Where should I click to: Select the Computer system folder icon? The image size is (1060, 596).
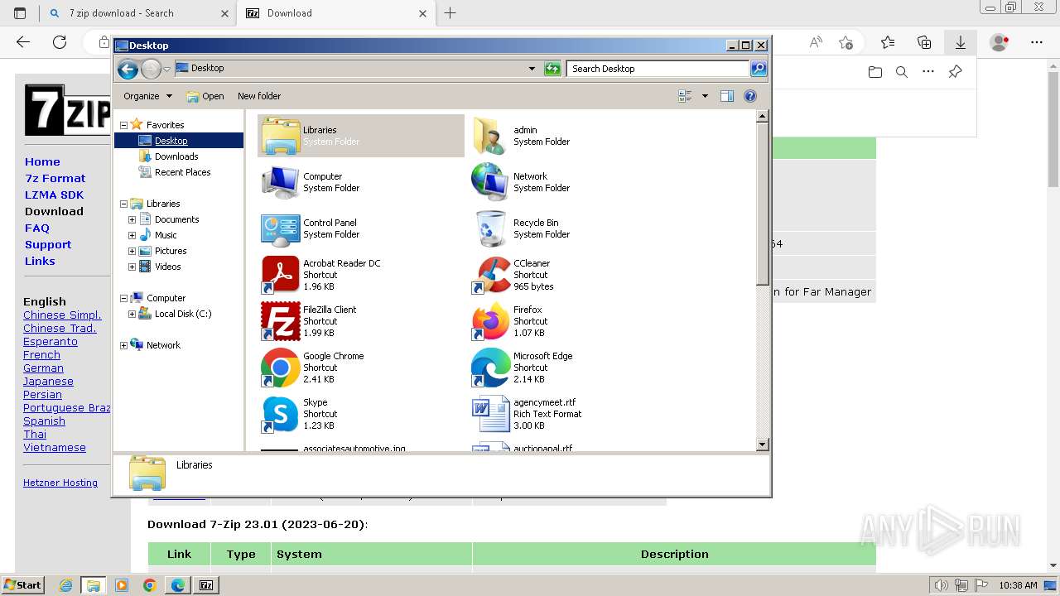(281, 182)
